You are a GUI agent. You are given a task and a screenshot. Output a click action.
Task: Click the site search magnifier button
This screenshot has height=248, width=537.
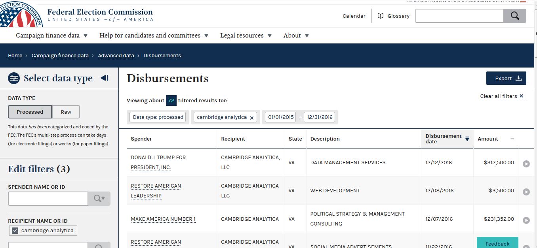(x=515, y=16)
